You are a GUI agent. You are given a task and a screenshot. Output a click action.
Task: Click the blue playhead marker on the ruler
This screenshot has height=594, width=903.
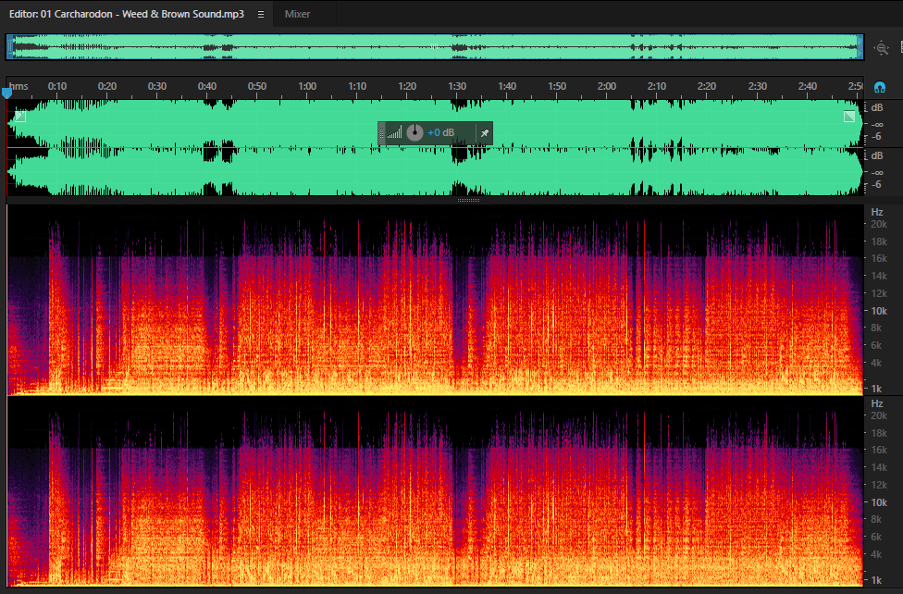tap(6, 93)
